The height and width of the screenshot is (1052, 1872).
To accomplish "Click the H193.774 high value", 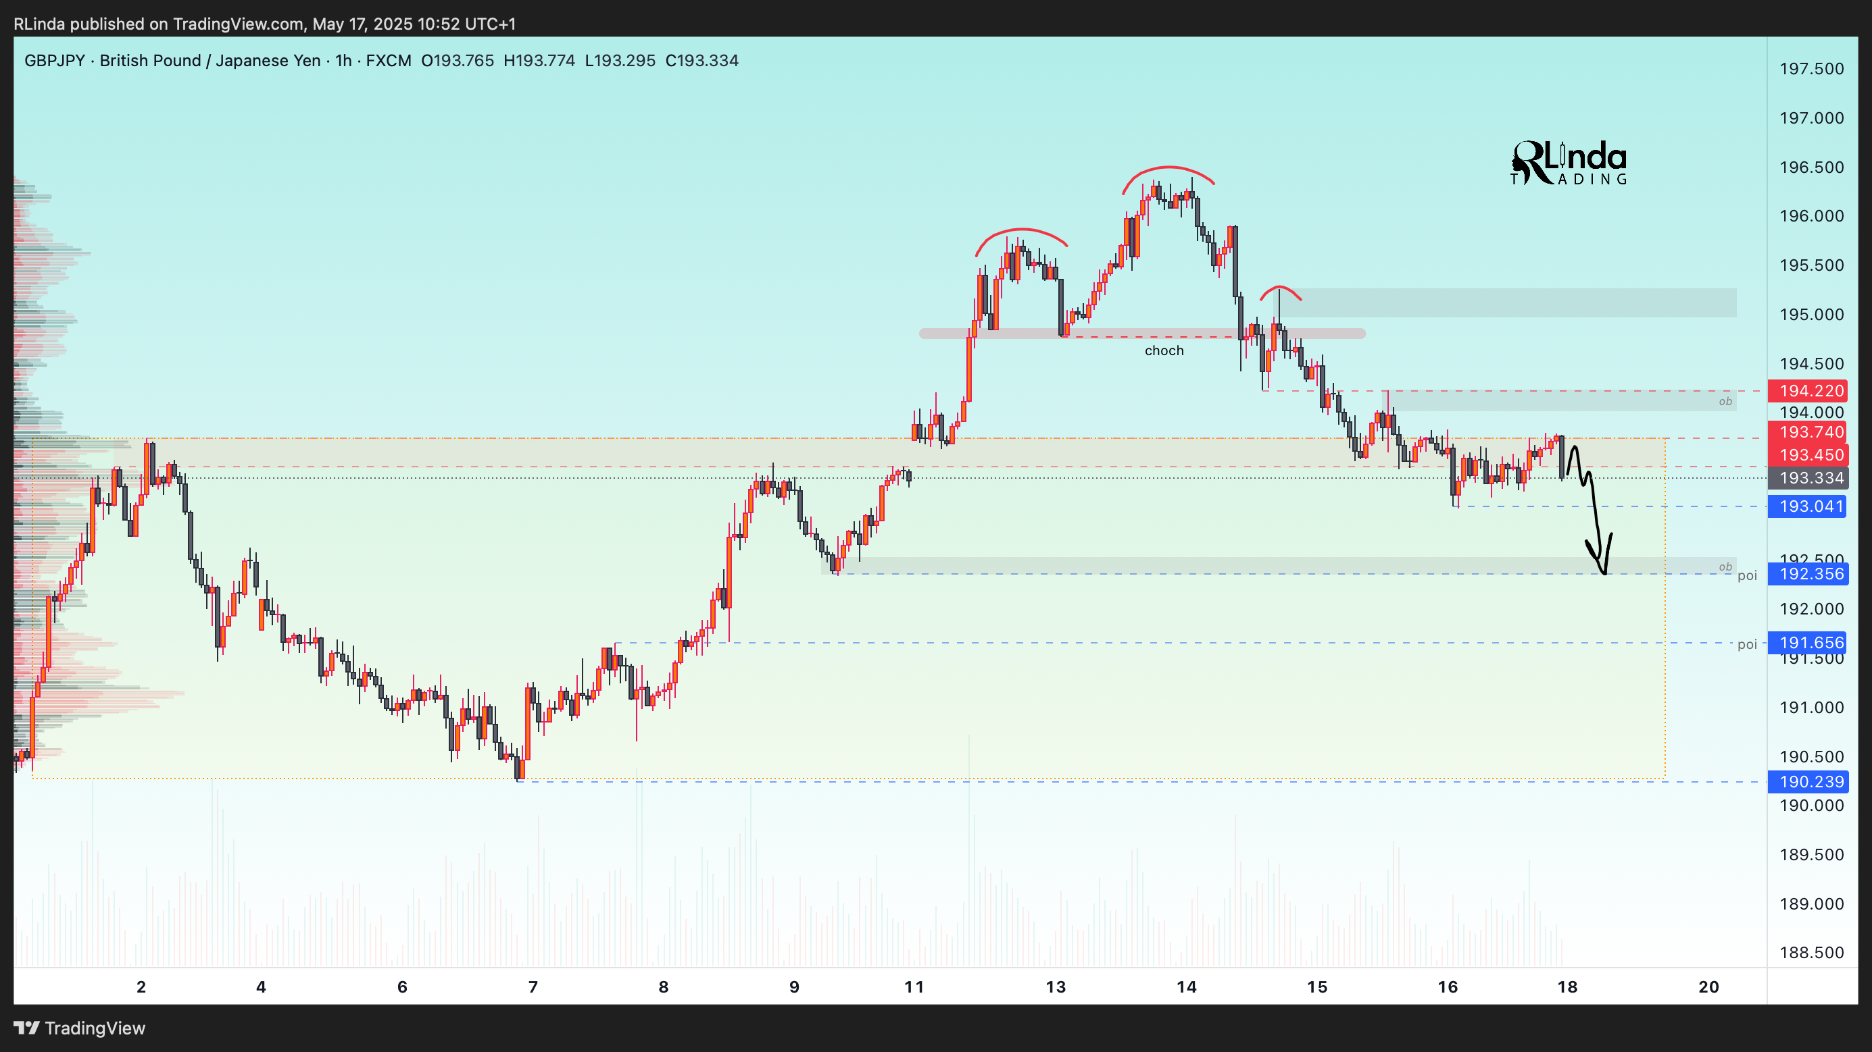I will (x=539, y=60).
